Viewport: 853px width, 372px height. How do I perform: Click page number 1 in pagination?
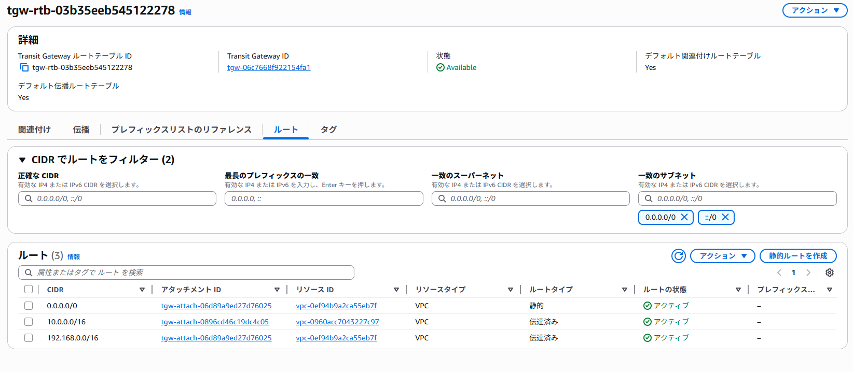[x=793, y=273]
